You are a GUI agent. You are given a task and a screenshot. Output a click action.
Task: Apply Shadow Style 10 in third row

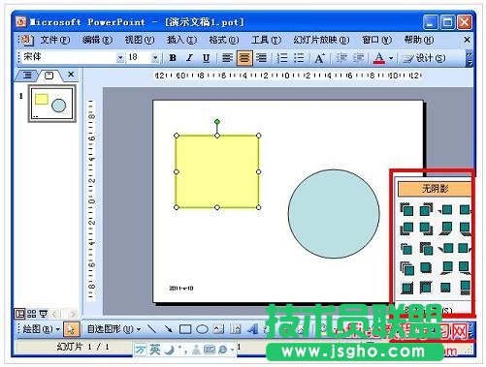pyautogui.click(x=426, y=249)
